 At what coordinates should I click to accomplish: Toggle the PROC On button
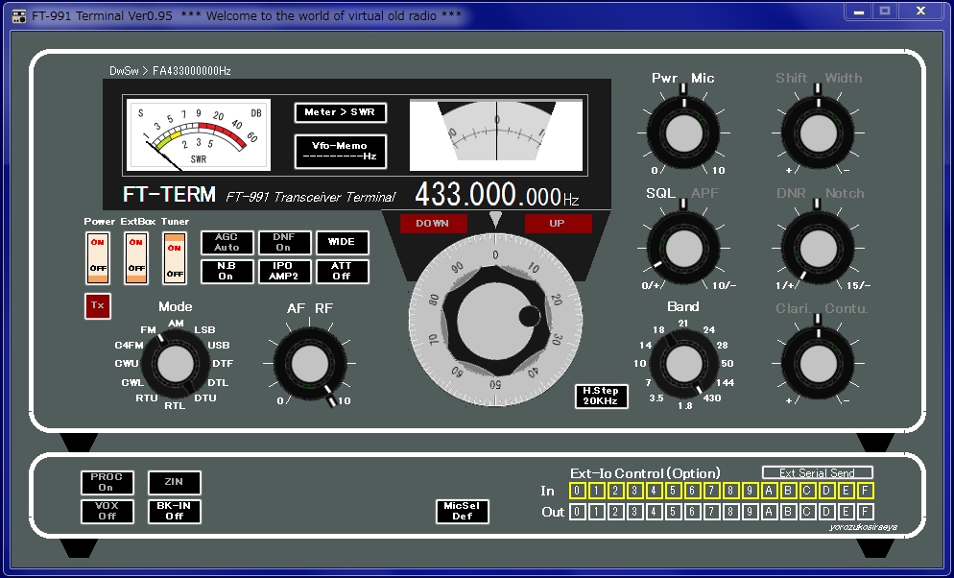tap(107, 483)
